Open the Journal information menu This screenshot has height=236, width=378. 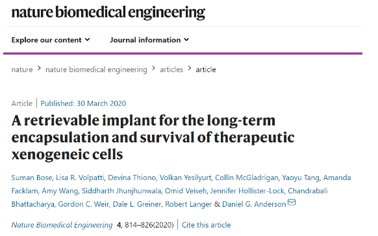149,40
